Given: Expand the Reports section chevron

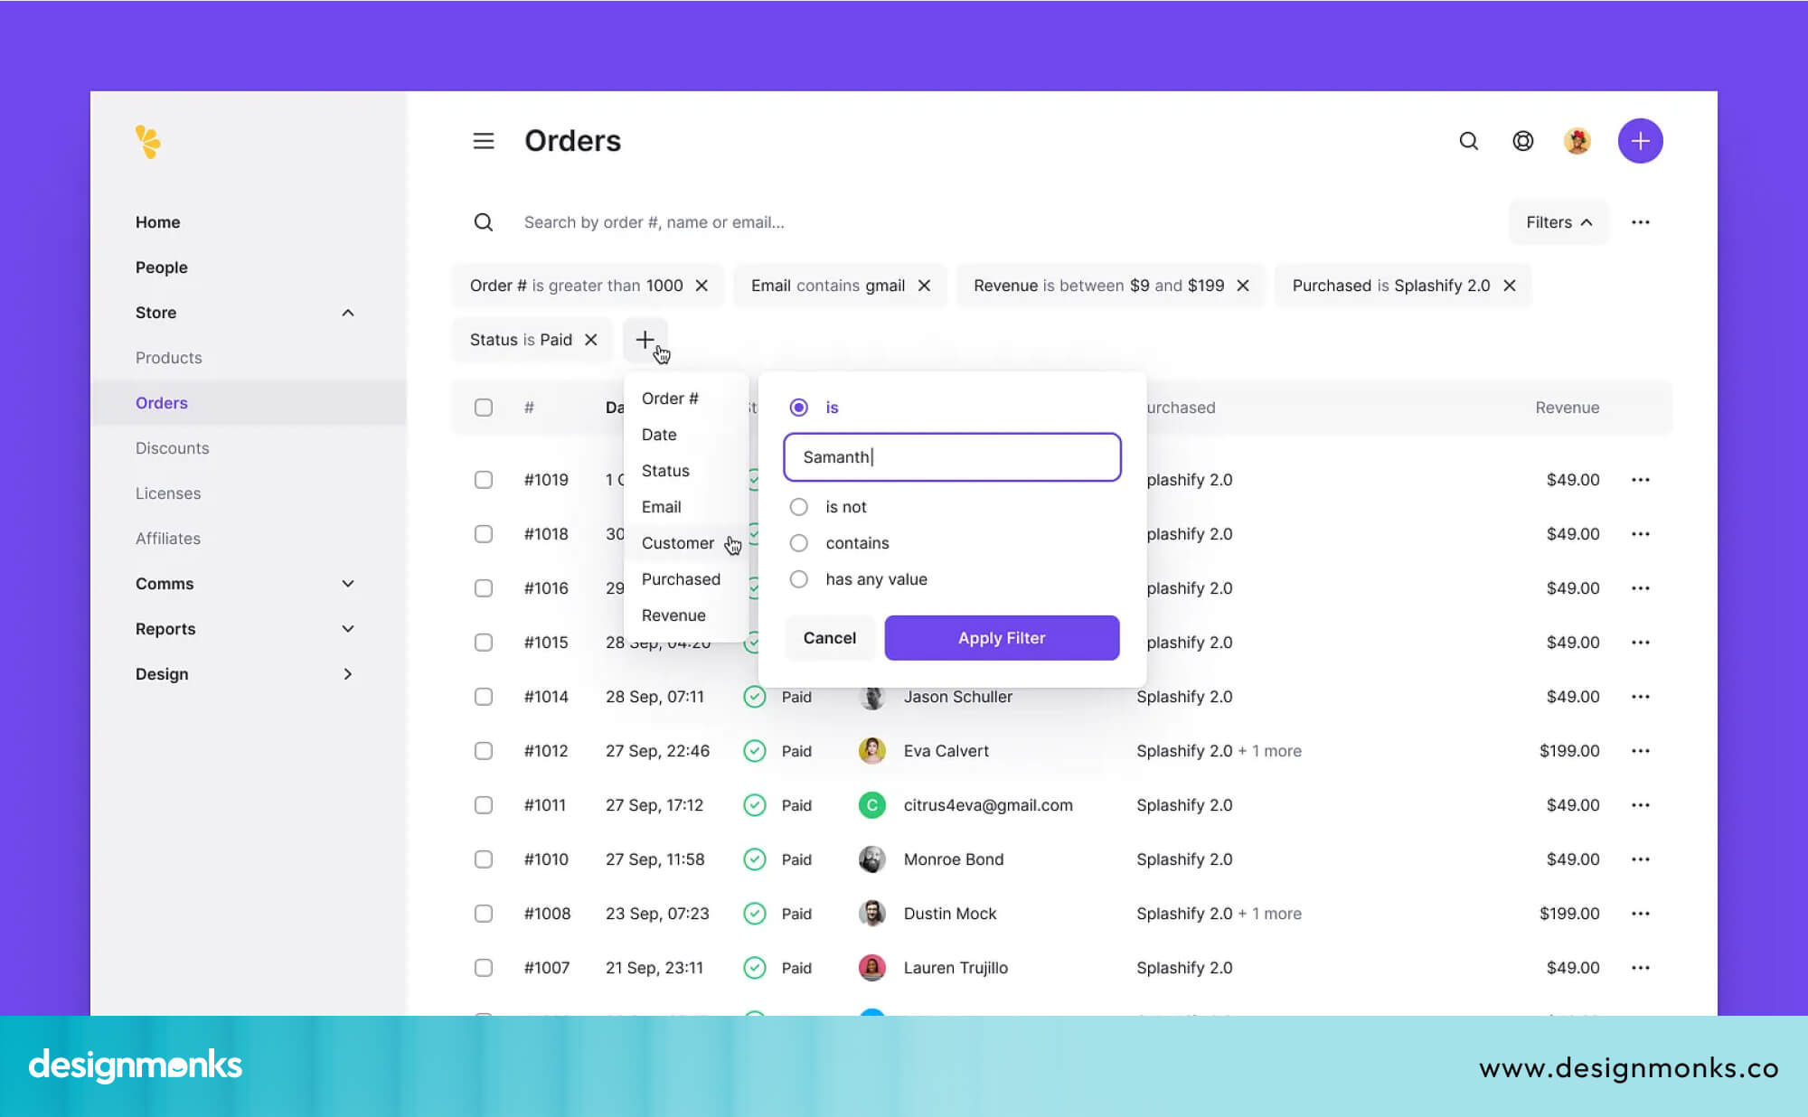Looking at the screenshot, I should click(x=348, y=629).
